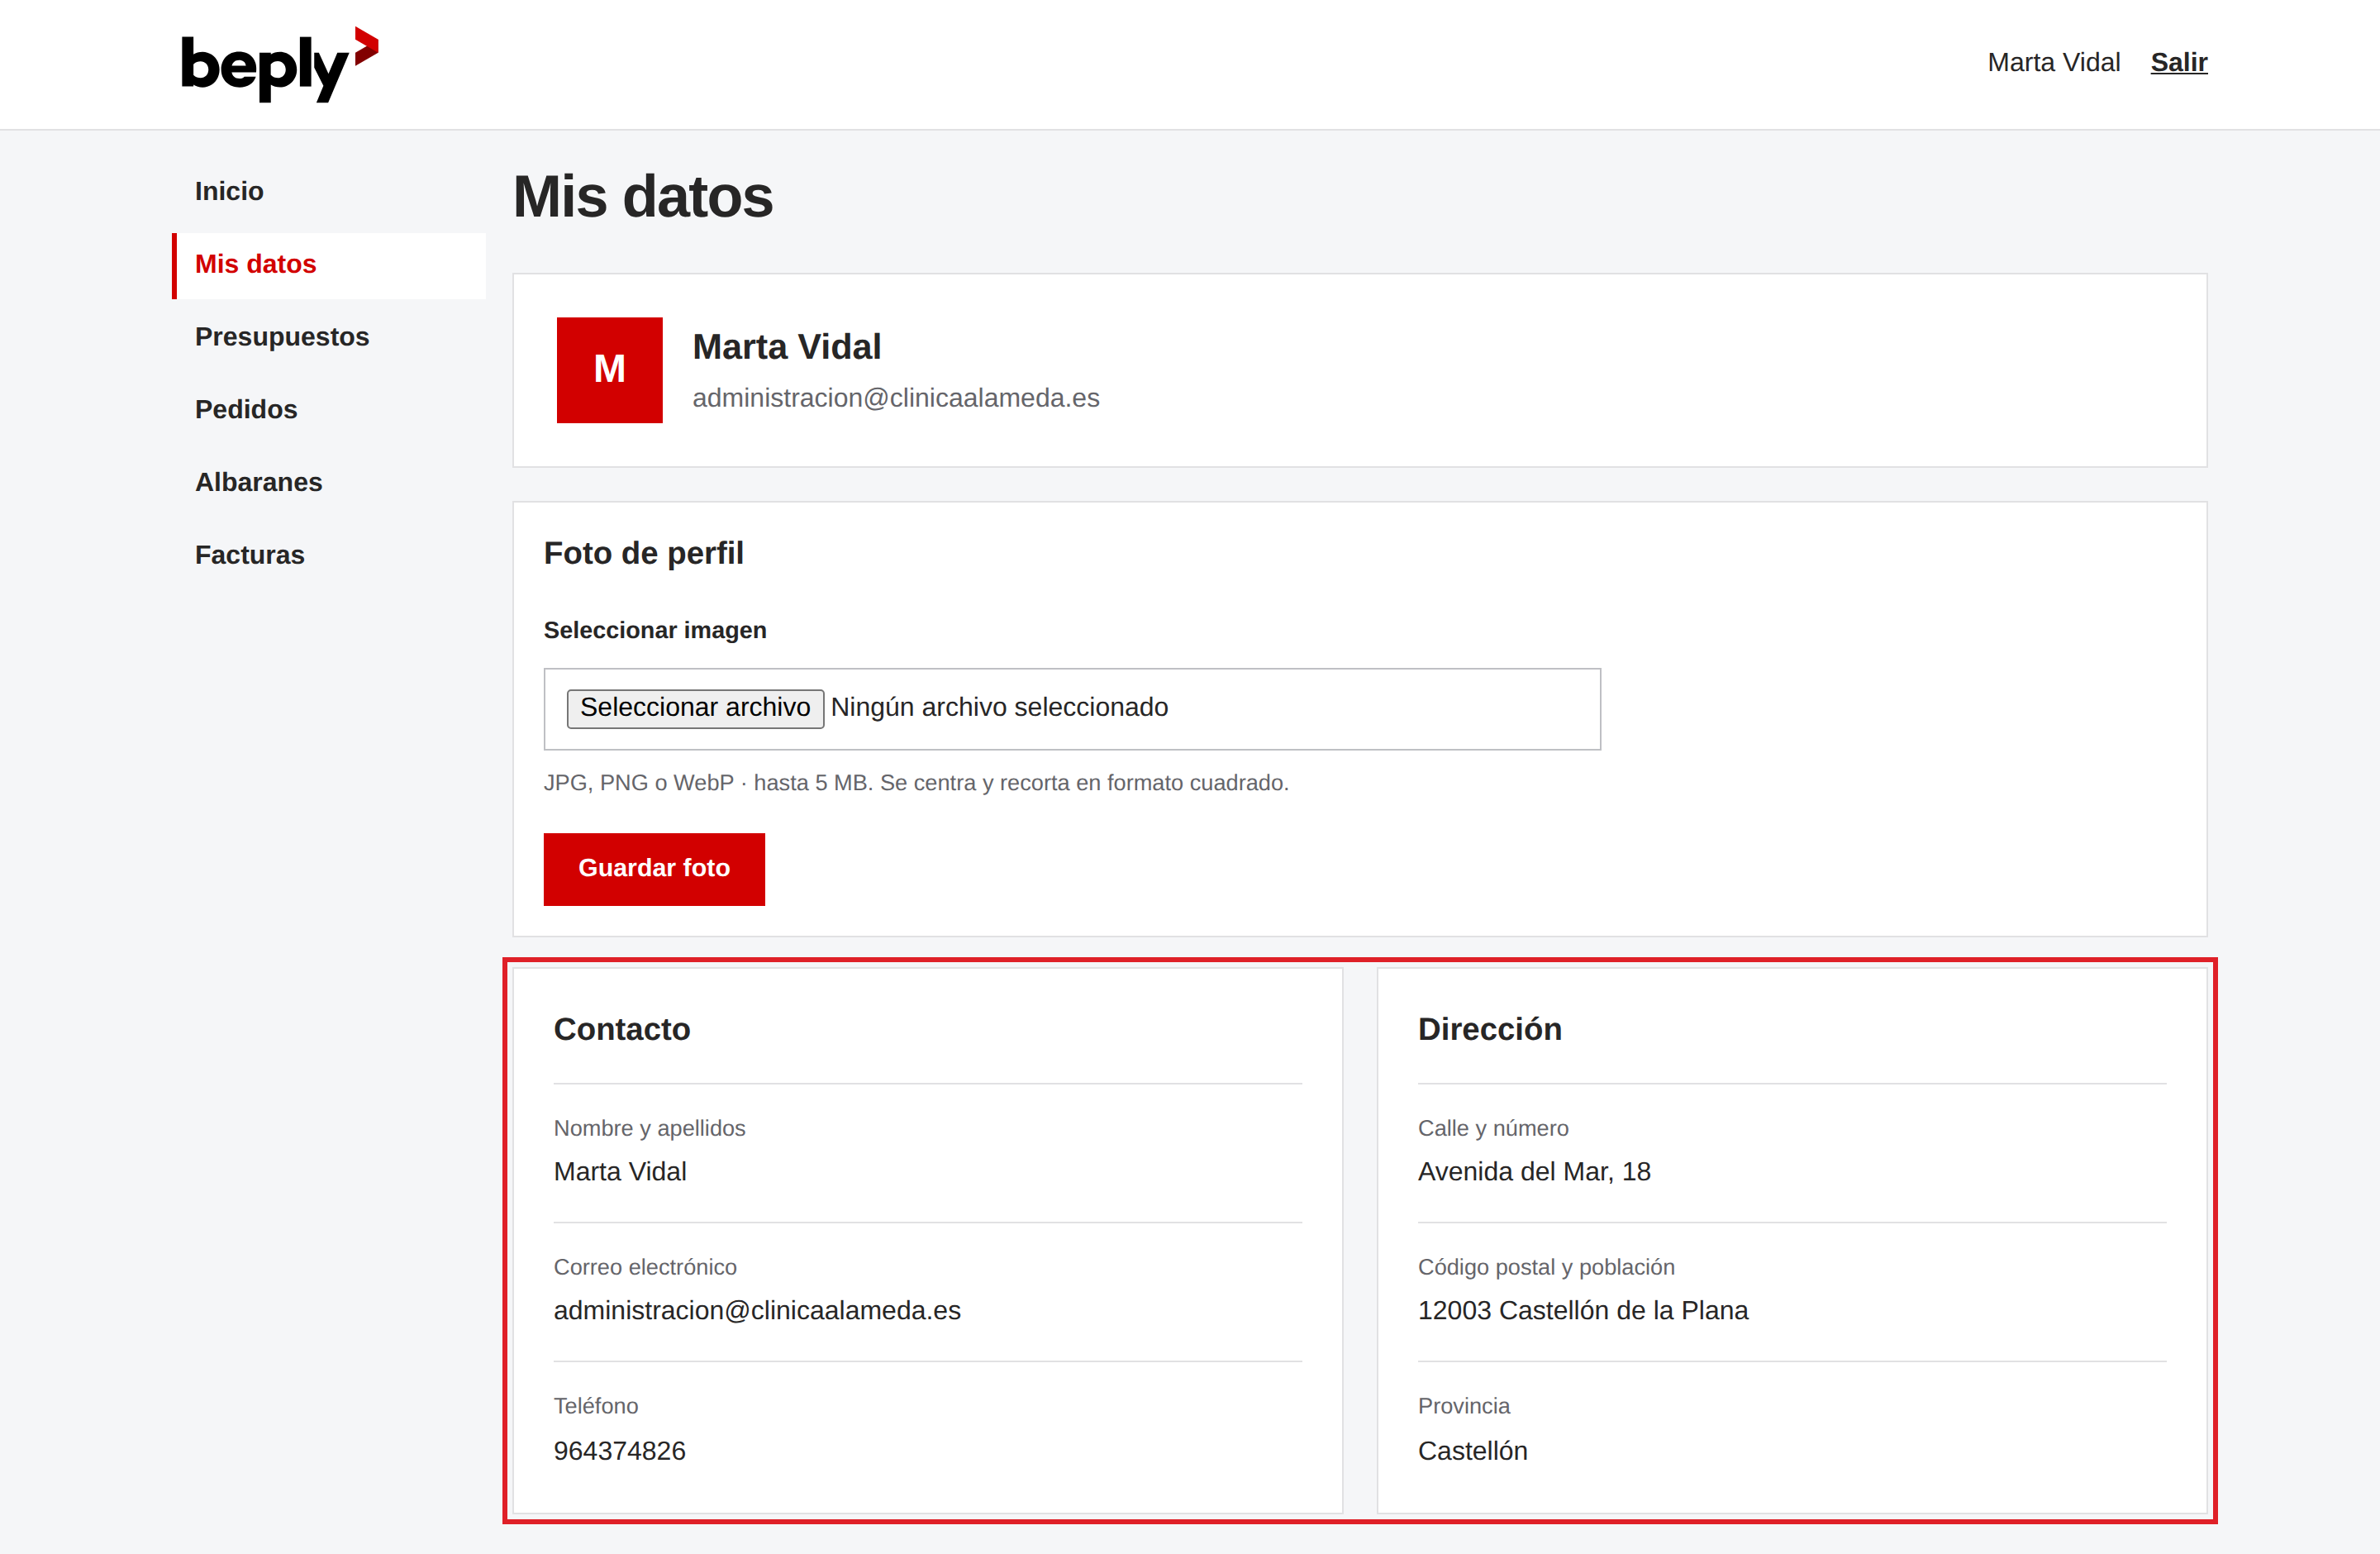Click the phone number 964374826
Viewport: 2380px width, 1554px height.
pos(619,1451)
